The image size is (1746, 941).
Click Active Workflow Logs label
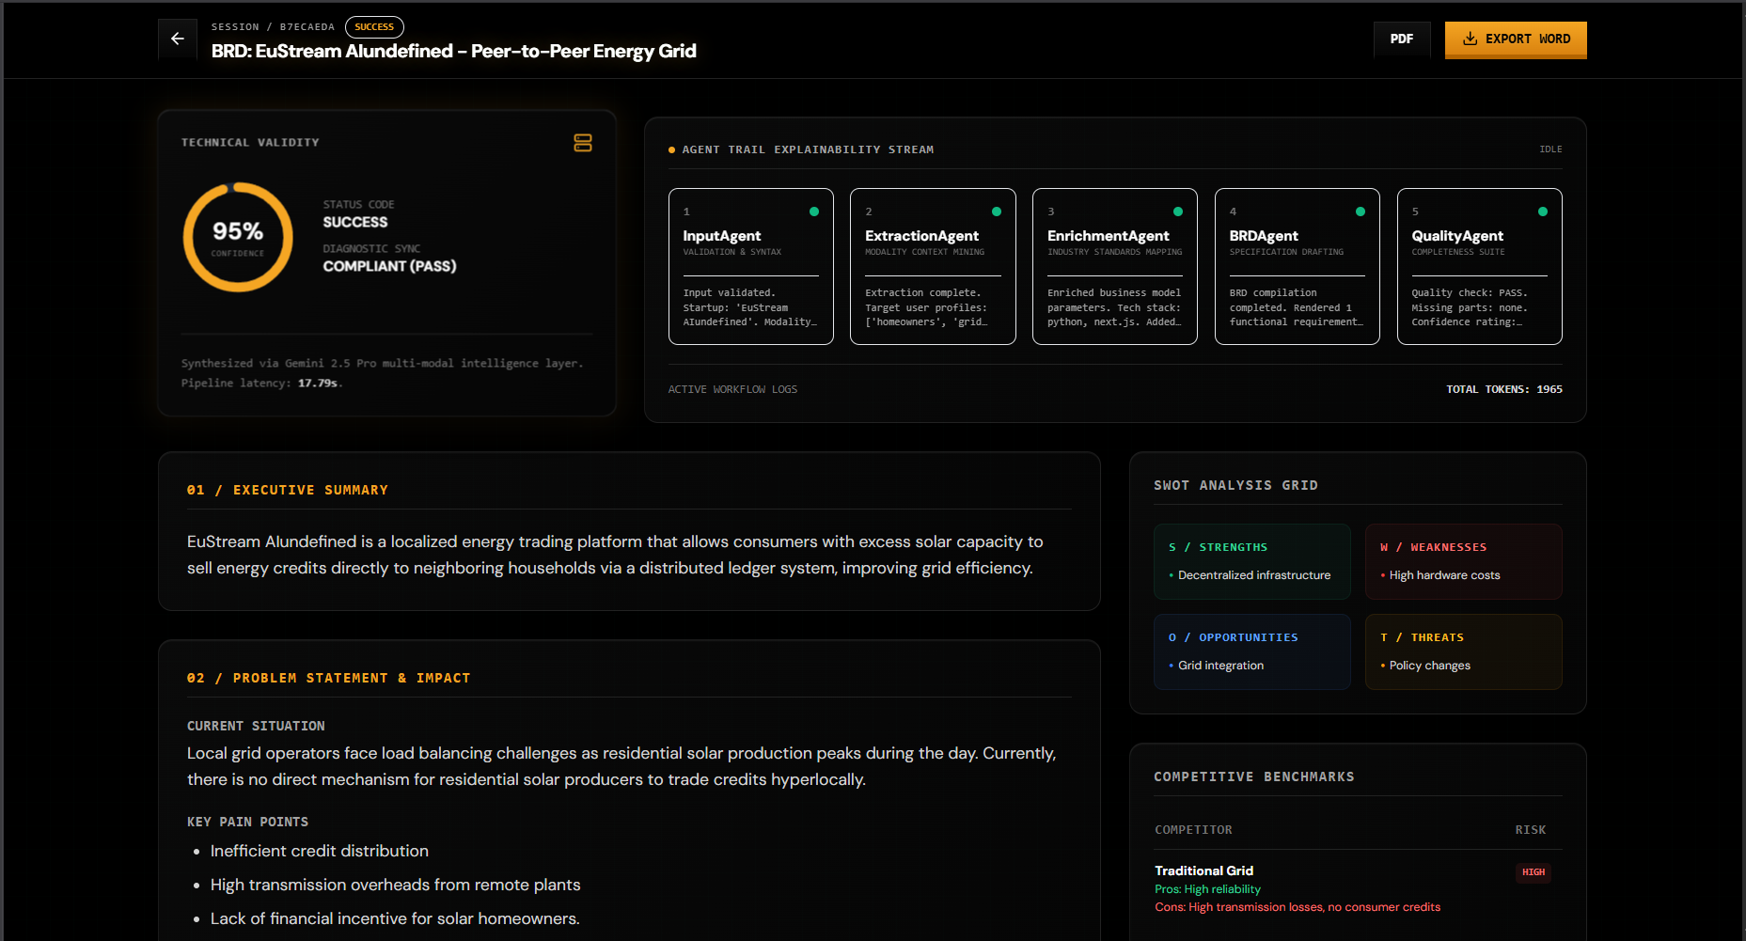click(732, 389)
